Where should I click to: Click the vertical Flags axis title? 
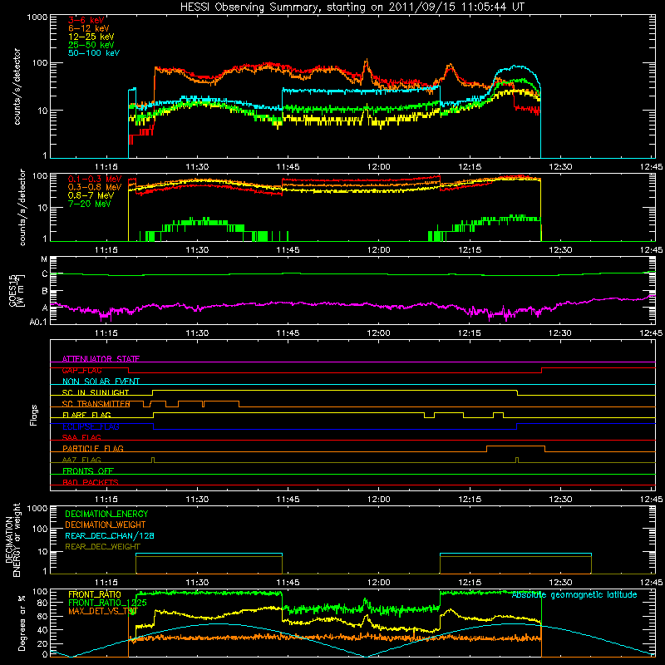tap(34, 415)
